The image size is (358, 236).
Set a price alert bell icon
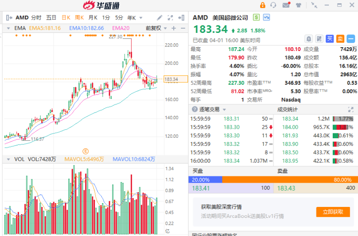pos(309,39)
